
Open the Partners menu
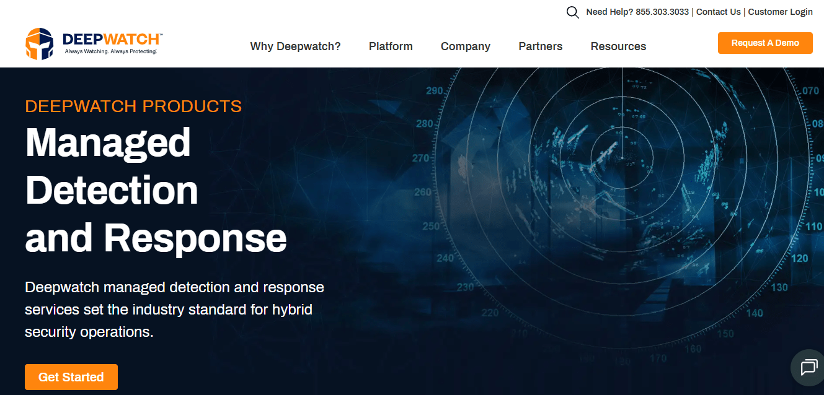[x=541, y=46]
